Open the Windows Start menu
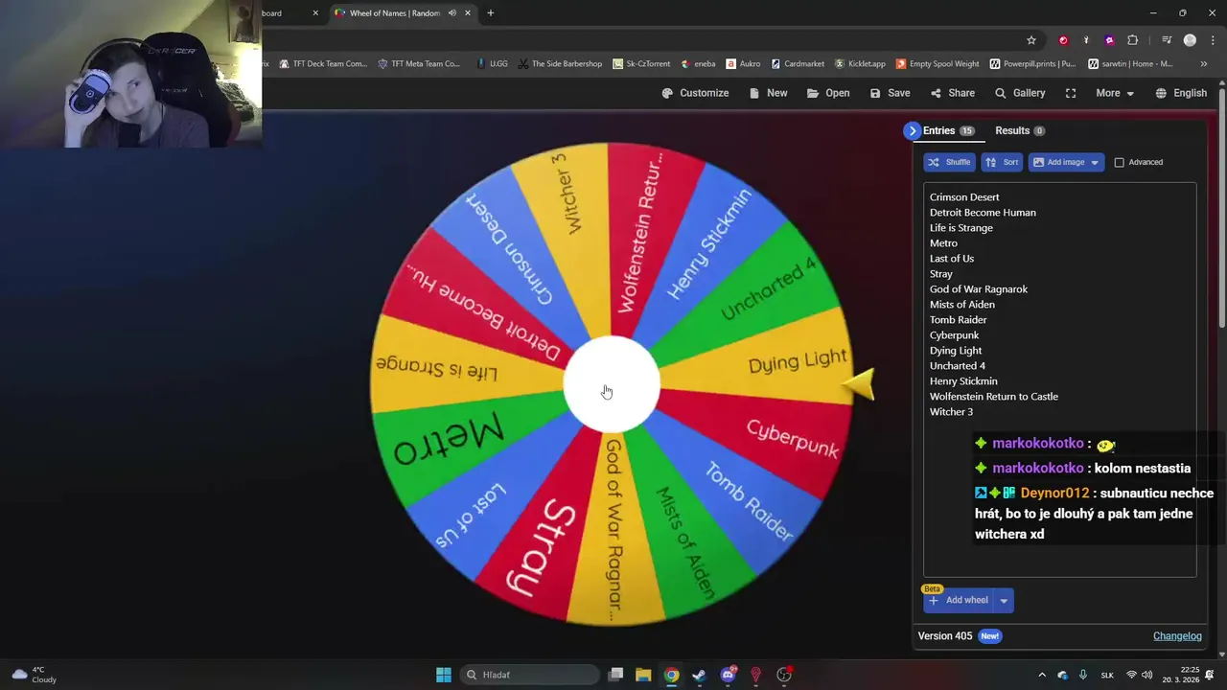The width and height of the screenshot is (1227, 690). pos(444,675)
